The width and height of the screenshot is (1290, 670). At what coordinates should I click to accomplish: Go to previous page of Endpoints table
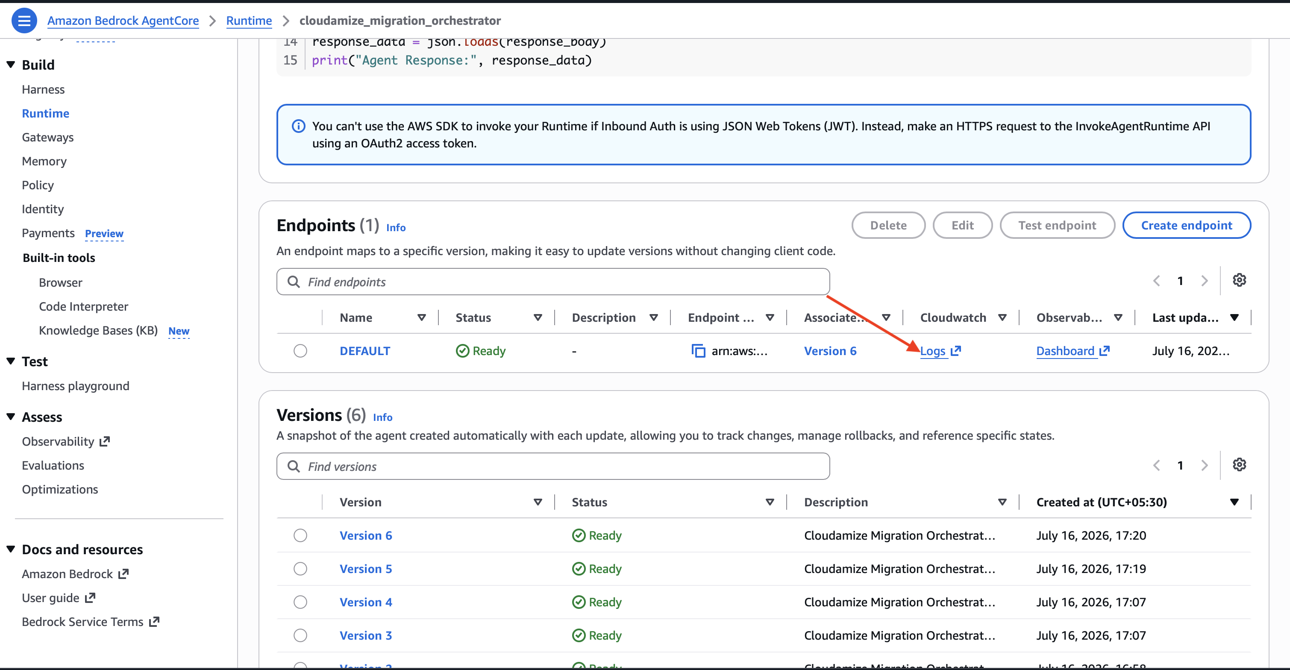click(x=1156, y=281)
